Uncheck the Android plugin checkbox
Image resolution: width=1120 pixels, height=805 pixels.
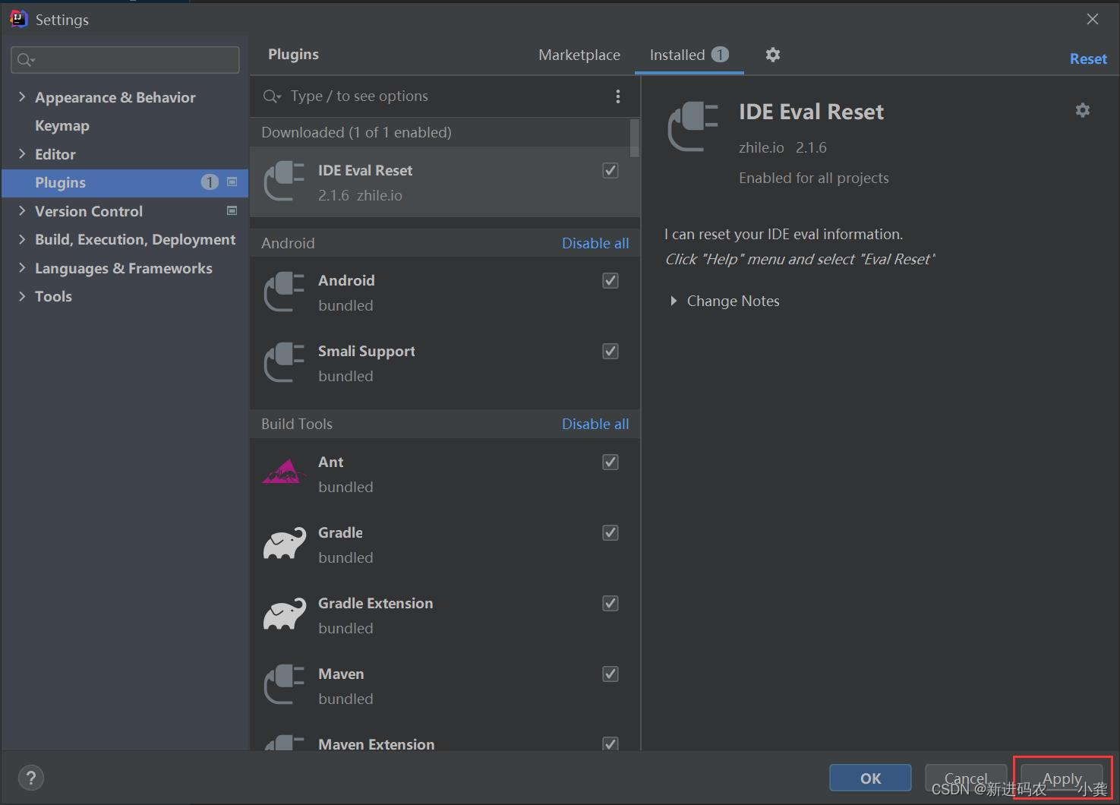[610, 280]
